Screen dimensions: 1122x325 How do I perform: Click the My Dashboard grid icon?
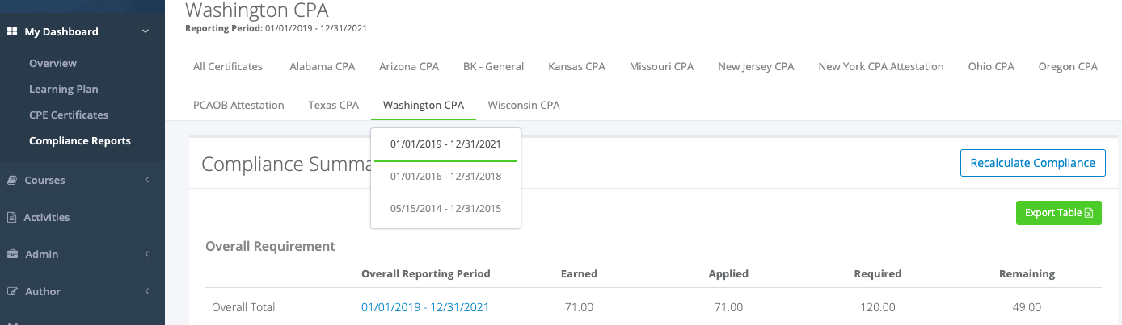click(12, 32)
